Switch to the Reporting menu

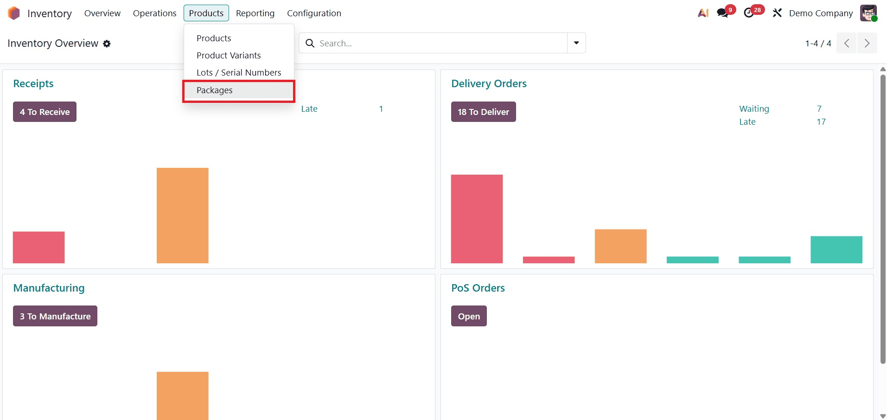[x=255, y=13]
